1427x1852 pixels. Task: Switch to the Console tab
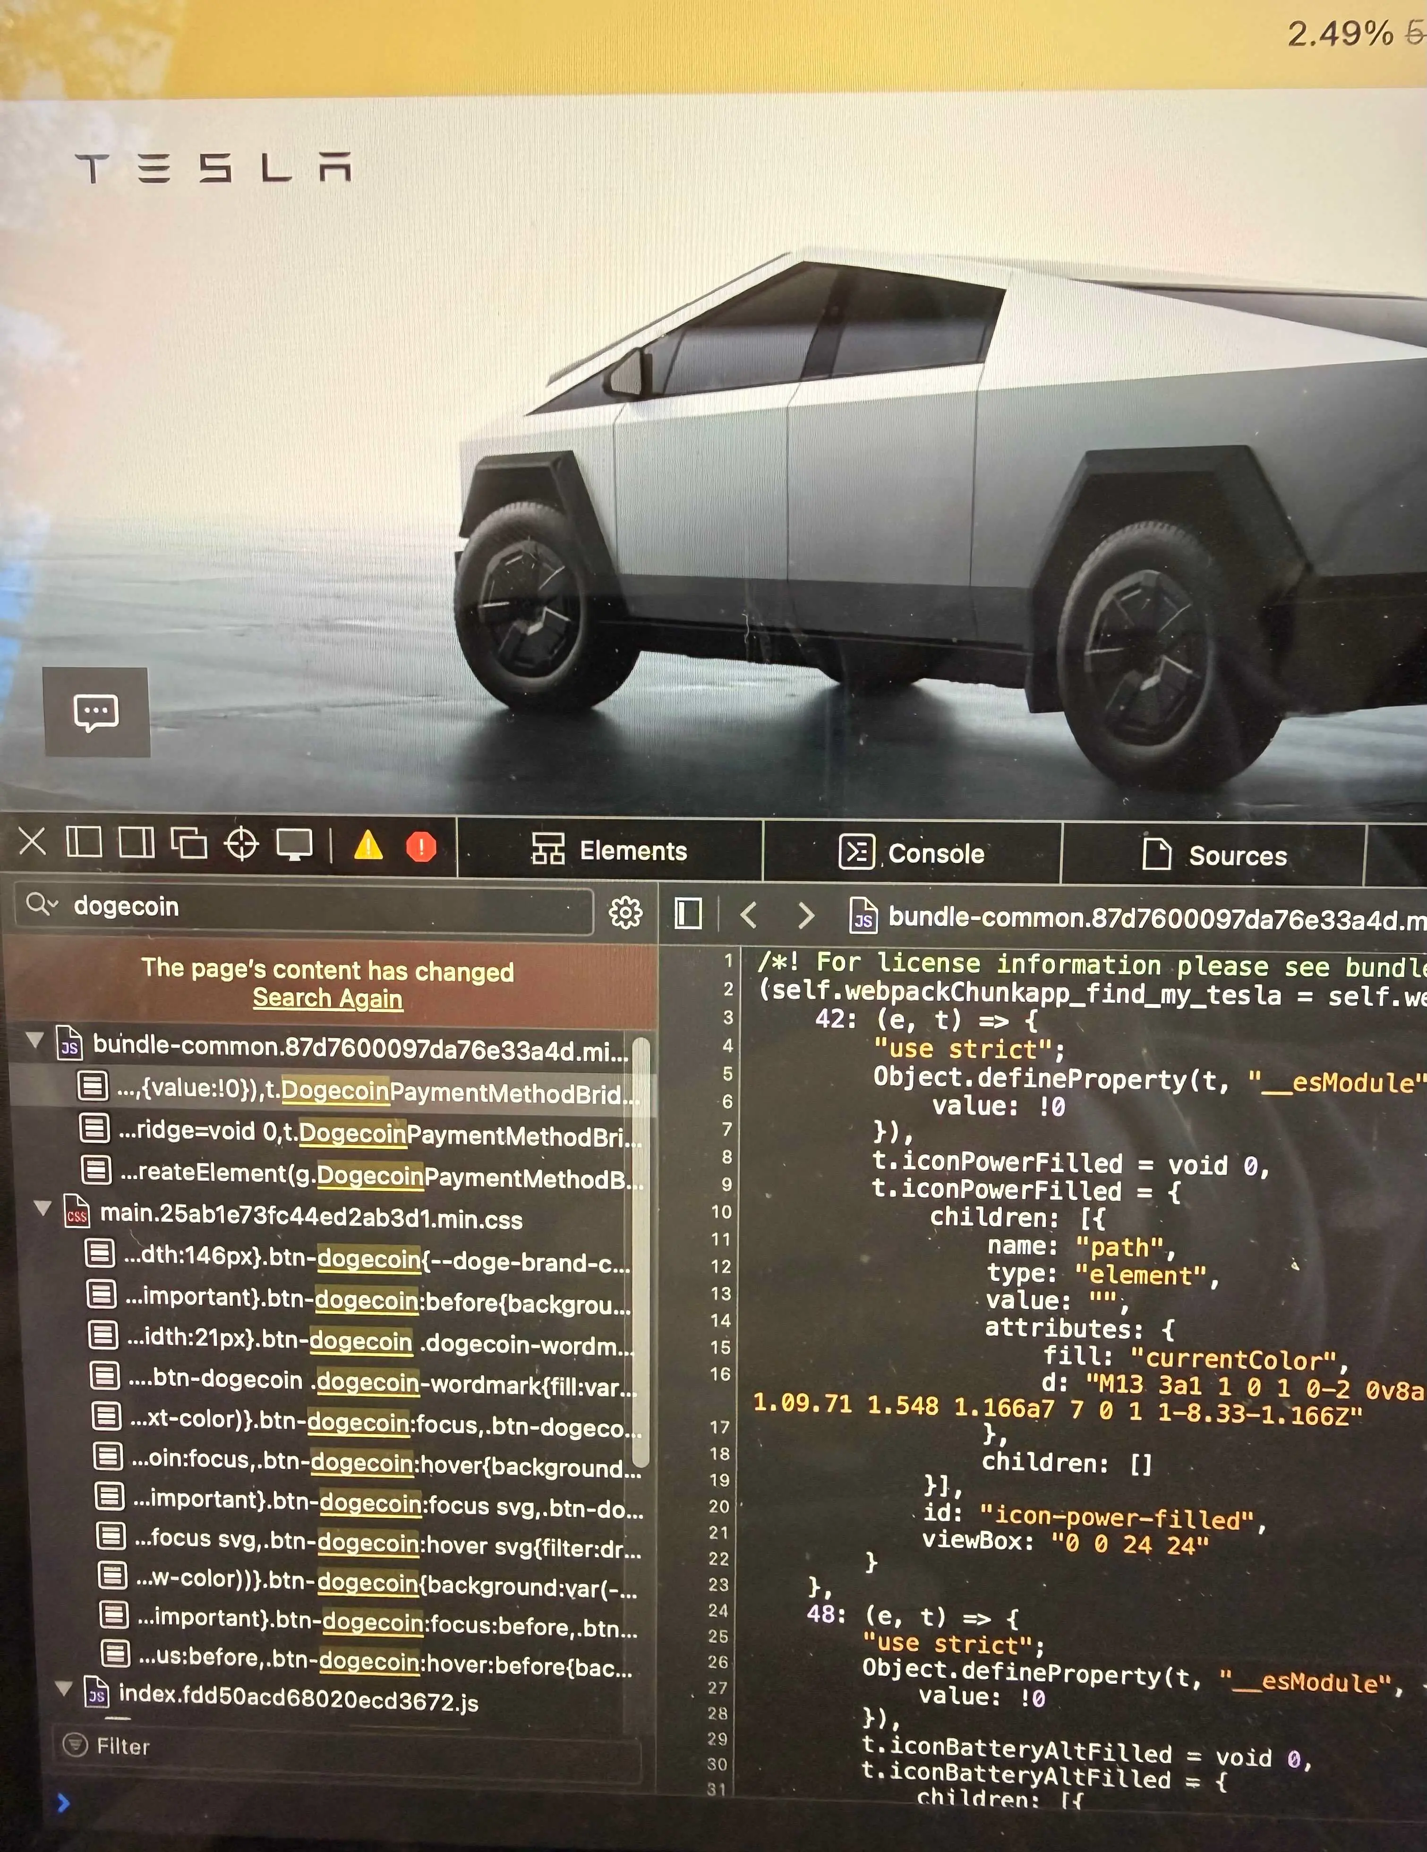point(912,852)
